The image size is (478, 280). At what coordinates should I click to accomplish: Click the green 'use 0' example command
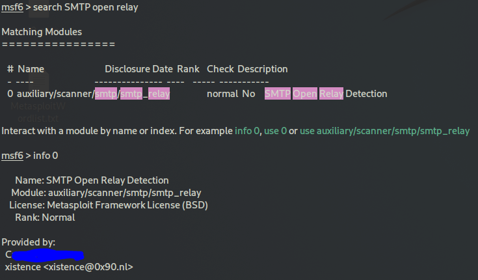tap(275, 131)
